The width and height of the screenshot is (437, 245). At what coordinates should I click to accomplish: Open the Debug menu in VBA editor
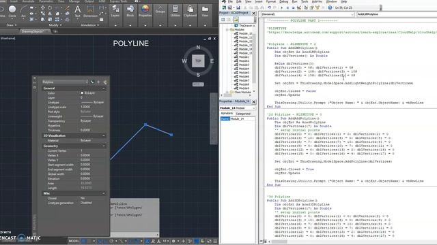click(x=284, y=1)
